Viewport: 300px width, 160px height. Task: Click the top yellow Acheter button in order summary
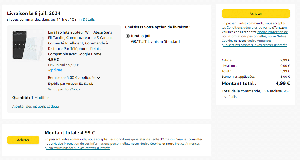[256, 14]
